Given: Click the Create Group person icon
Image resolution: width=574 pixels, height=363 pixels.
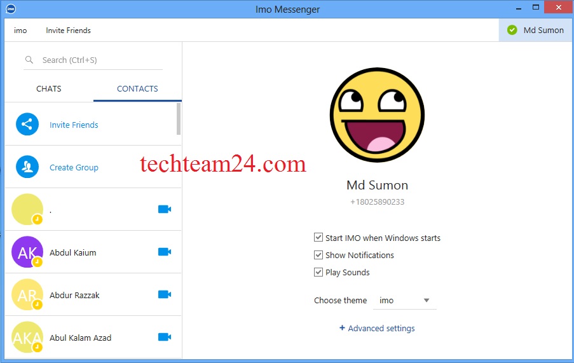Looking at the screenshot, I should click(x=27, y=167).
